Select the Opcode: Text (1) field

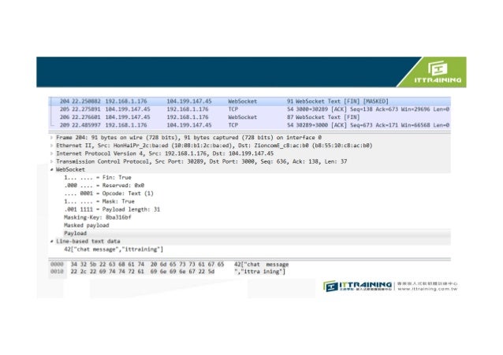coord(109,194)
